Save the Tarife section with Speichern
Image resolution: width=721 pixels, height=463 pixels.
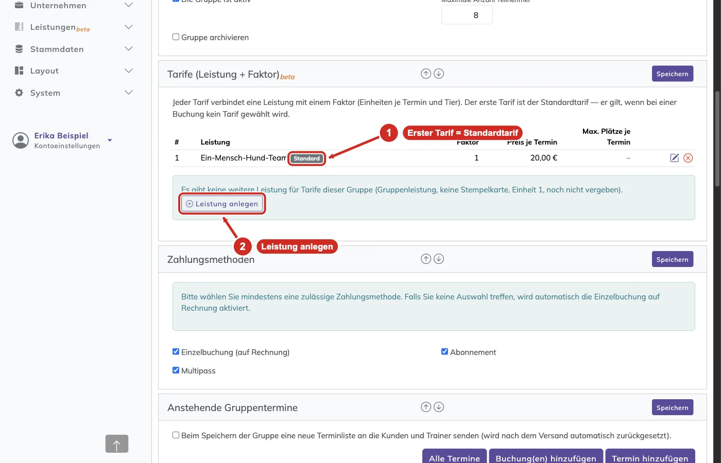tap(673, 74)
